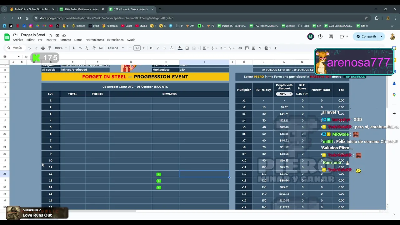Image resolution: width=400 pixels, height=225 pixels.
Task: Open the Insertar menu
Action: (51, 40)
